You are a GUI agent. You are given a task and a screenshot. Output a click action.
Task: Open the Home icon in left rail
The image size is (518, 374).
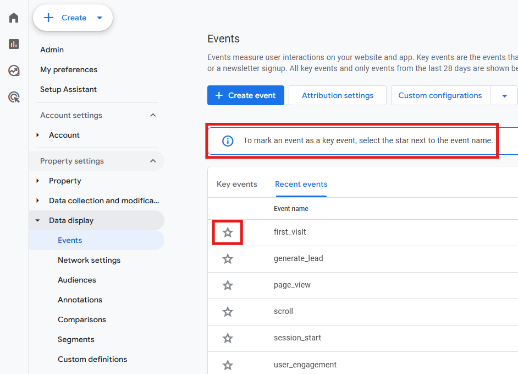click(x=14, y=18)
